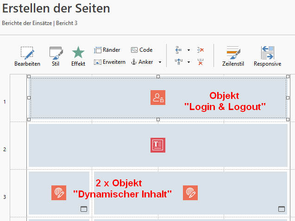Screen dimensions: 295x221
Task: Expand the insert row dropdown arrow
Action: point(188,50)
